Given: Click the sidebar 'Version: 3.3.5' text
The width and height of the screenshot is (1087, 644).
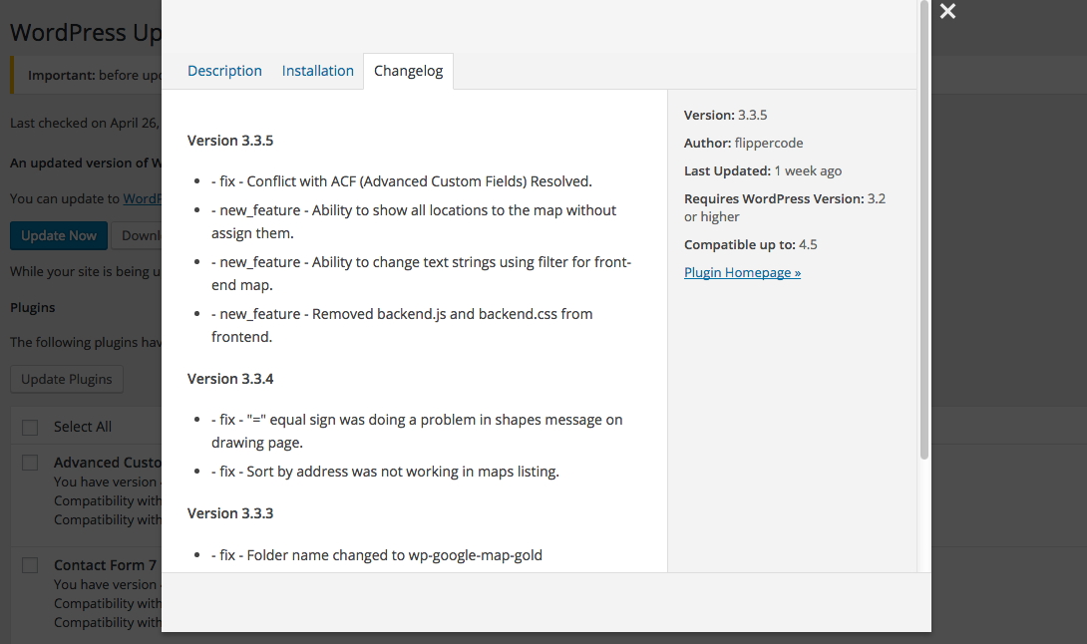Looking at the screenshot, I should click(x=725, y=115).
